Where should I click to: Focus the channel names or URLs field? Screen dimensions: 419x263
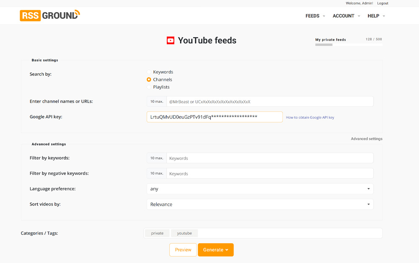click(269, 102)
